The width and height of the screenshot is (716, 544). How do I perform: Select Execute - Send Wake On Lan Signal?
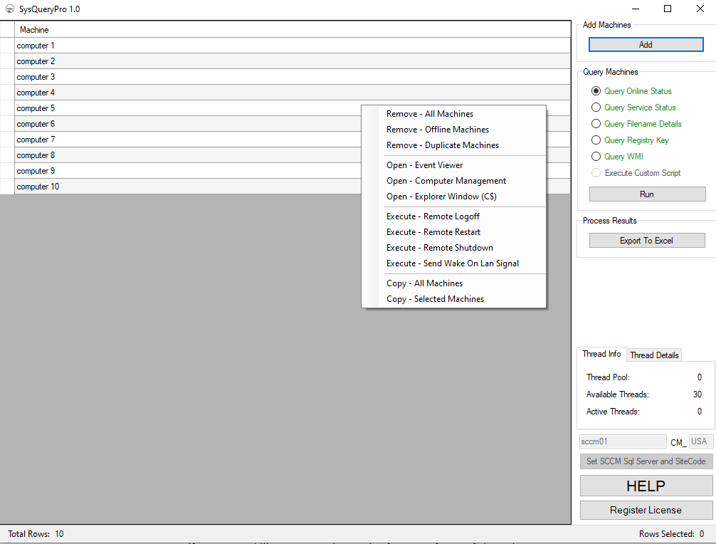[x=452, y=263]
